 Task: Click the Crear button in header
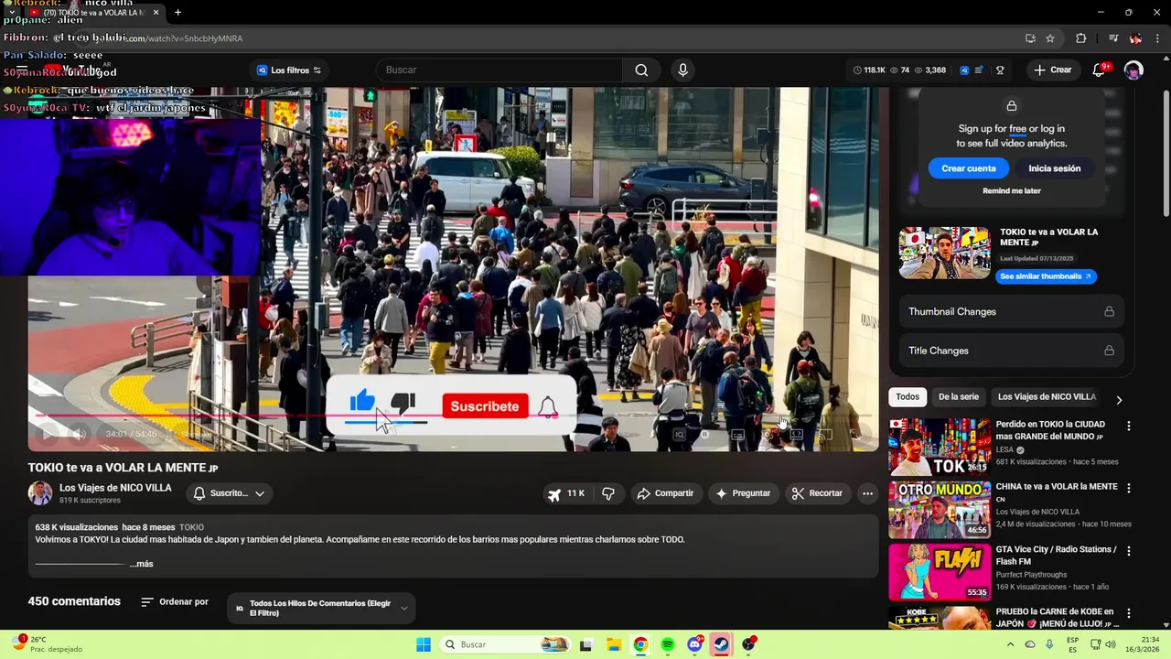(x=1052, y=70)
